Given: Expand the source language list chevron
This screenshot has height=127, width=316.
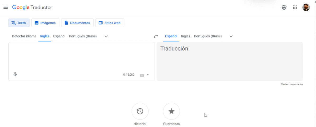Looking at the screenshot, I should (x=106, y=36).
